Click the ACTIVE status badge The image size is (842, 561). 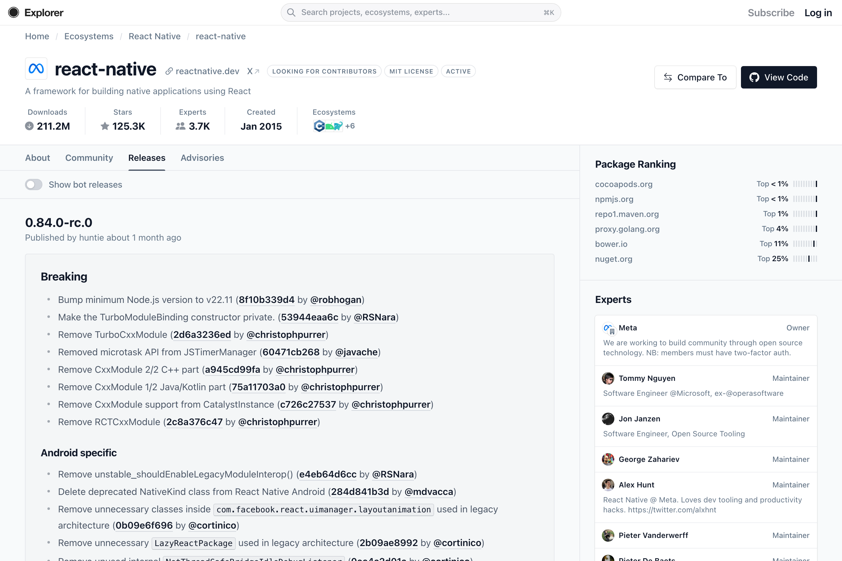coord(458,71)
